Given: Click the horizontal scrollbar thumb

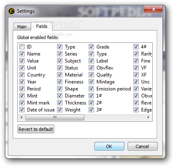Looking at the screenshot, I should (55, 117).
